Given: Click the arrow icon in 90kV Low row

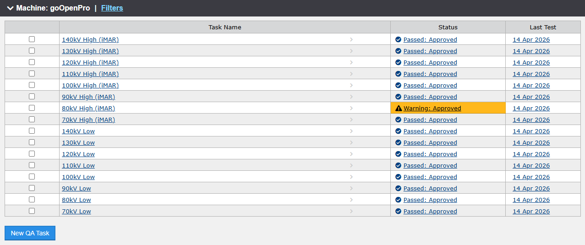Looking at the screenshot, I should [351, 188].
